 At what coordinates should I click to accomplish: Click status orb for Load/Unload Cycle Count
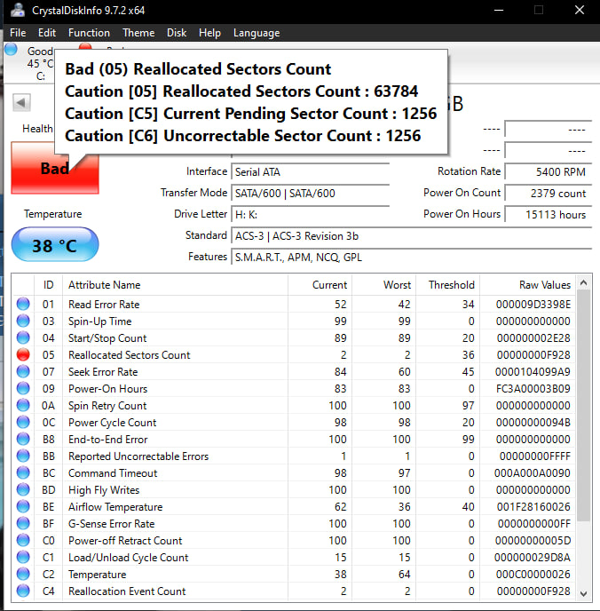tap(23, 557)
